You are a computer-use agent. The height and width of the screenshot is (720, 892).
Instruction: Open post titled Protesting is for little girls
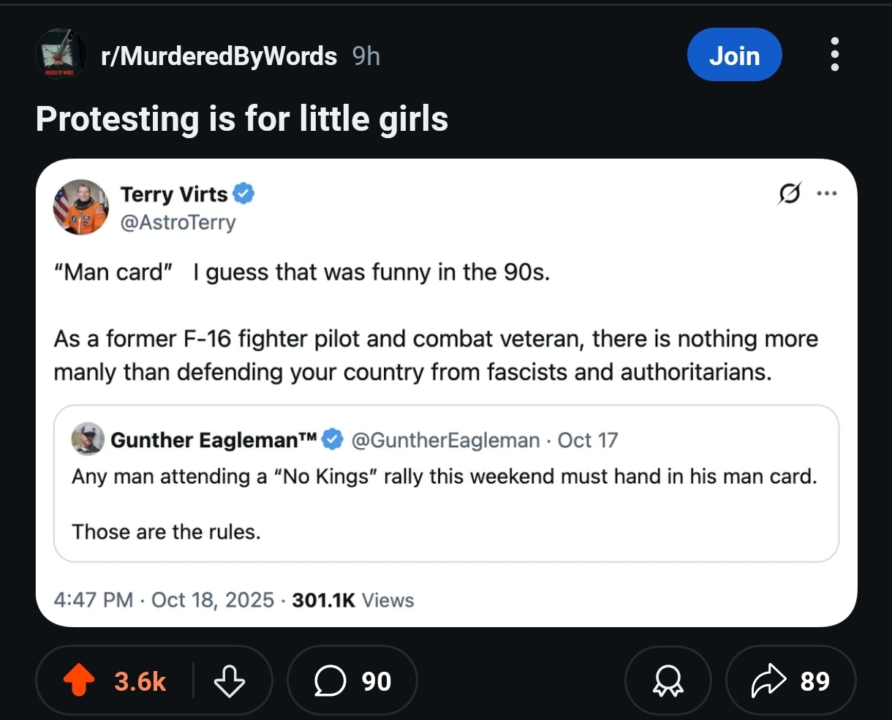[241, 119]
